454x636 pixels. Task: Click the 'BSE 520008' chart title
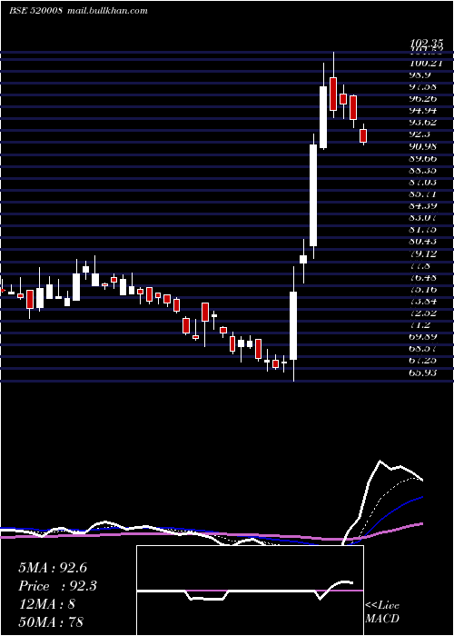pyautogui.click(x=35, y=11)
